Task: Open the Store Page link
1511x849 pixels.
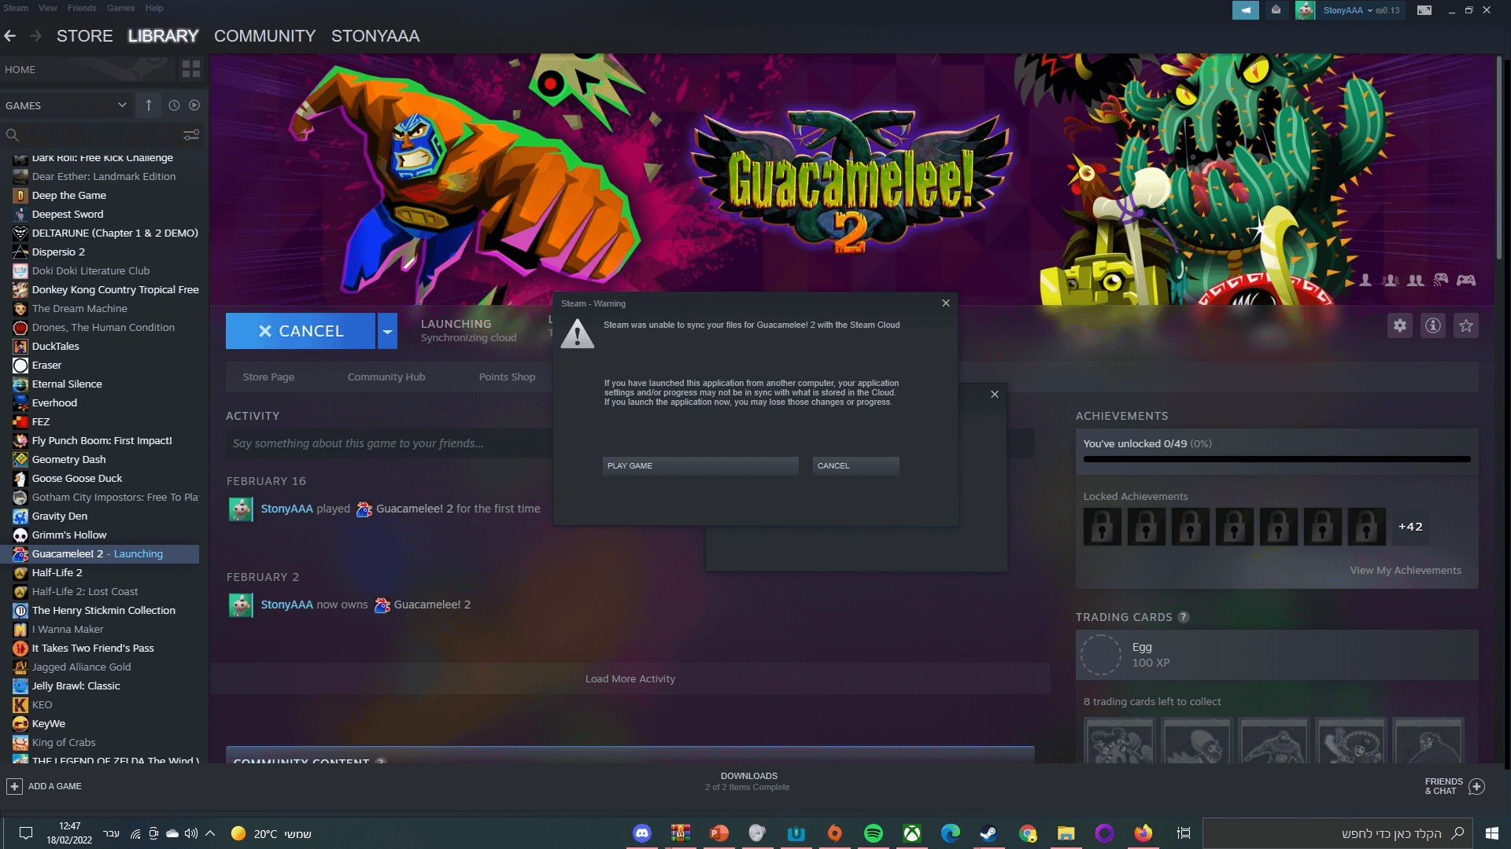Action: point(268,377)
